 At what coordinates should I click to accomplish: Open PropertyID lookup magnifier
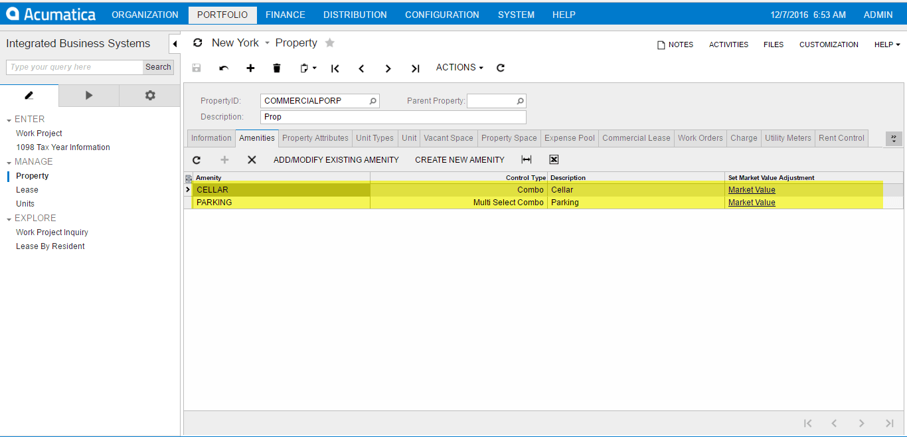pos(373,101)
